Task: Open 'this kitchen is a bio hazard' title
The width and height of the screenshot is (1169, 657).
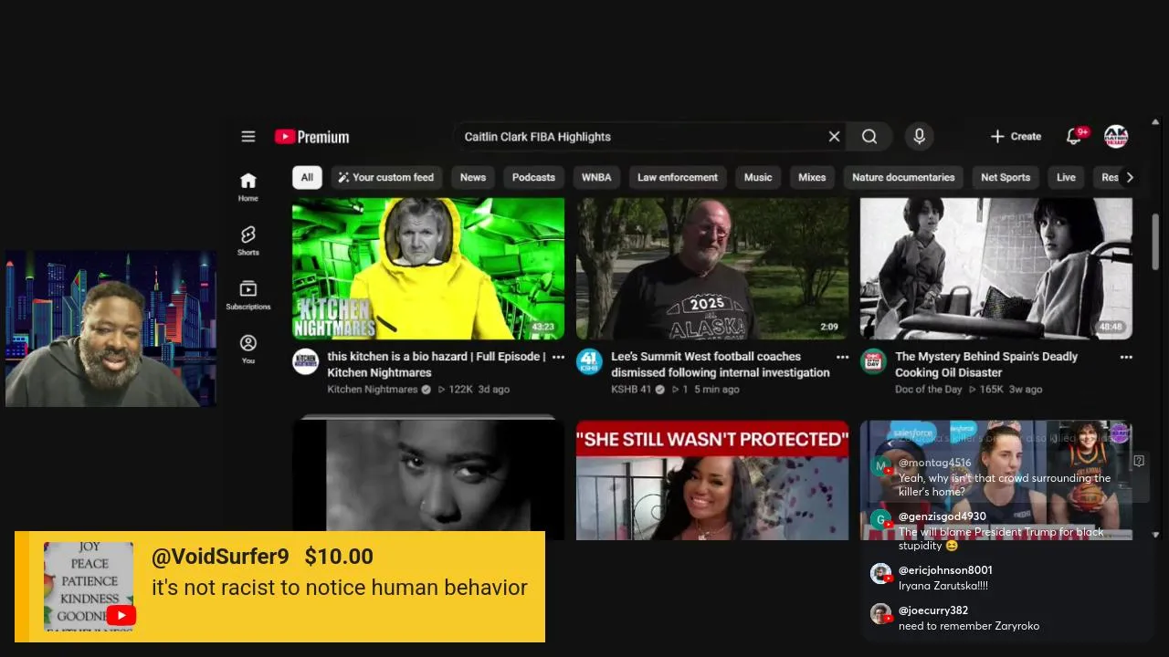Action: point(437,364)
